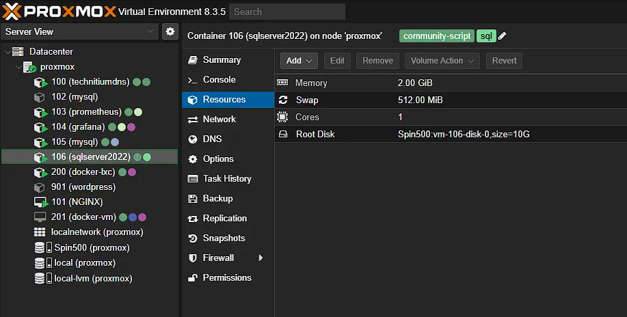Click the blue tag dot on 201 (docker-vm)
The height and width of the screenshot is (317, 627).
(133, 217)
